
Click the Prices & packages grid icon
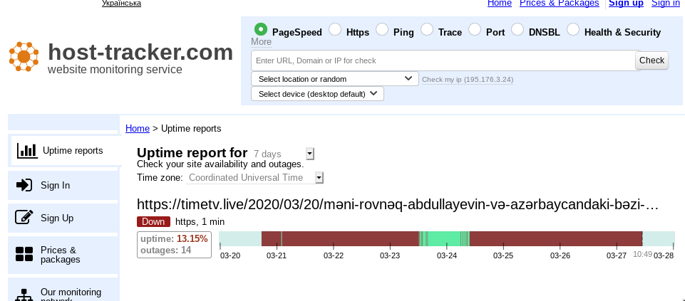point(24,255)
